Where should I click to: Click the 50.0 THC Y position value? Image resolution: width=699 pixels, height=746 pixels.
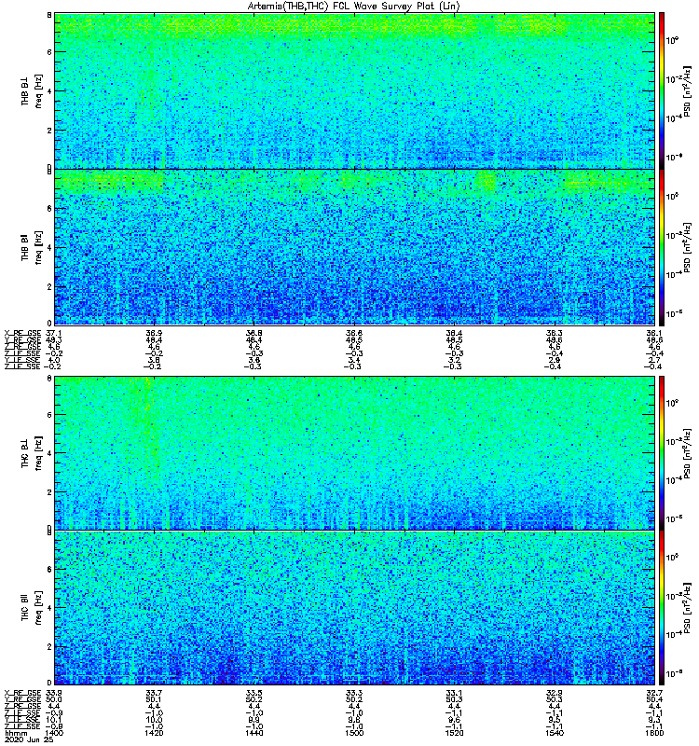pyautogui.click(x=54, y=699)
